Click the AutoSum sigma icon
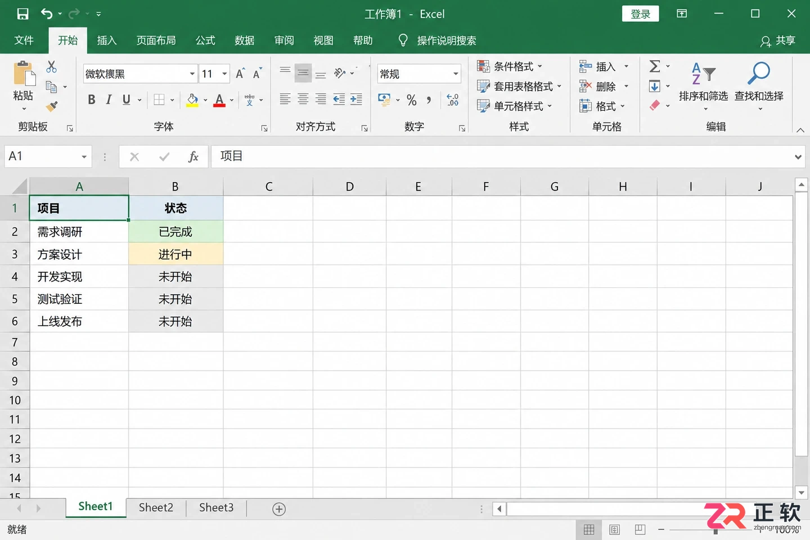 point(655,66)
